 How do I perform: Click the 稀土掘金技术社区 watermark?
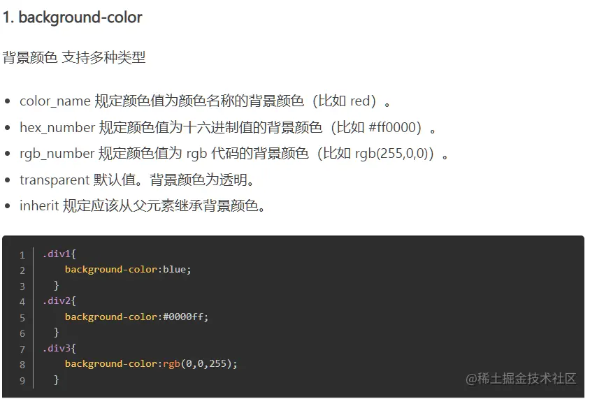pos(520,378)
